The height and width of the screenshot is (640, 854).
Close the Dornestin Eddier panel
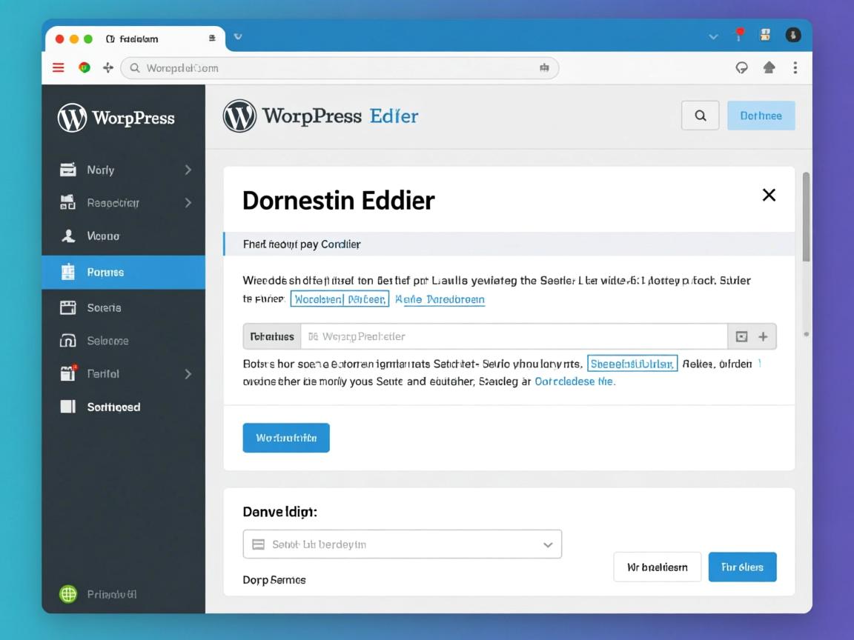[769, 195]
